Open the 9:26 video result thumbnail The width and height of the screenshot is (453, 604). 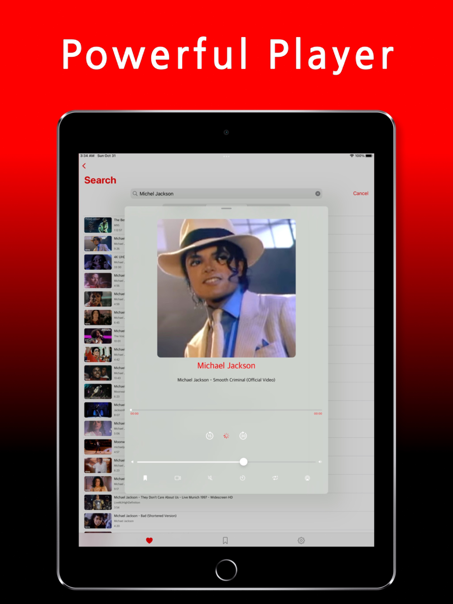(98, 244)
